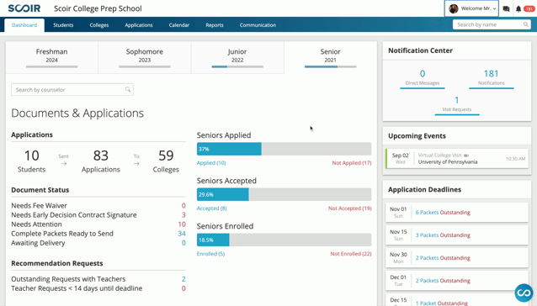
Task: Click Outstanding Requests with Teachers count 2
Action: click(183, 279)
